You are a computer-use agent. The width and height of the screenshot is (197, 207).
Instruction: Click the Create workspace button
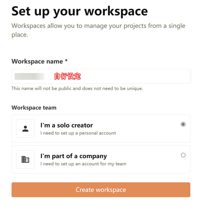101,190
